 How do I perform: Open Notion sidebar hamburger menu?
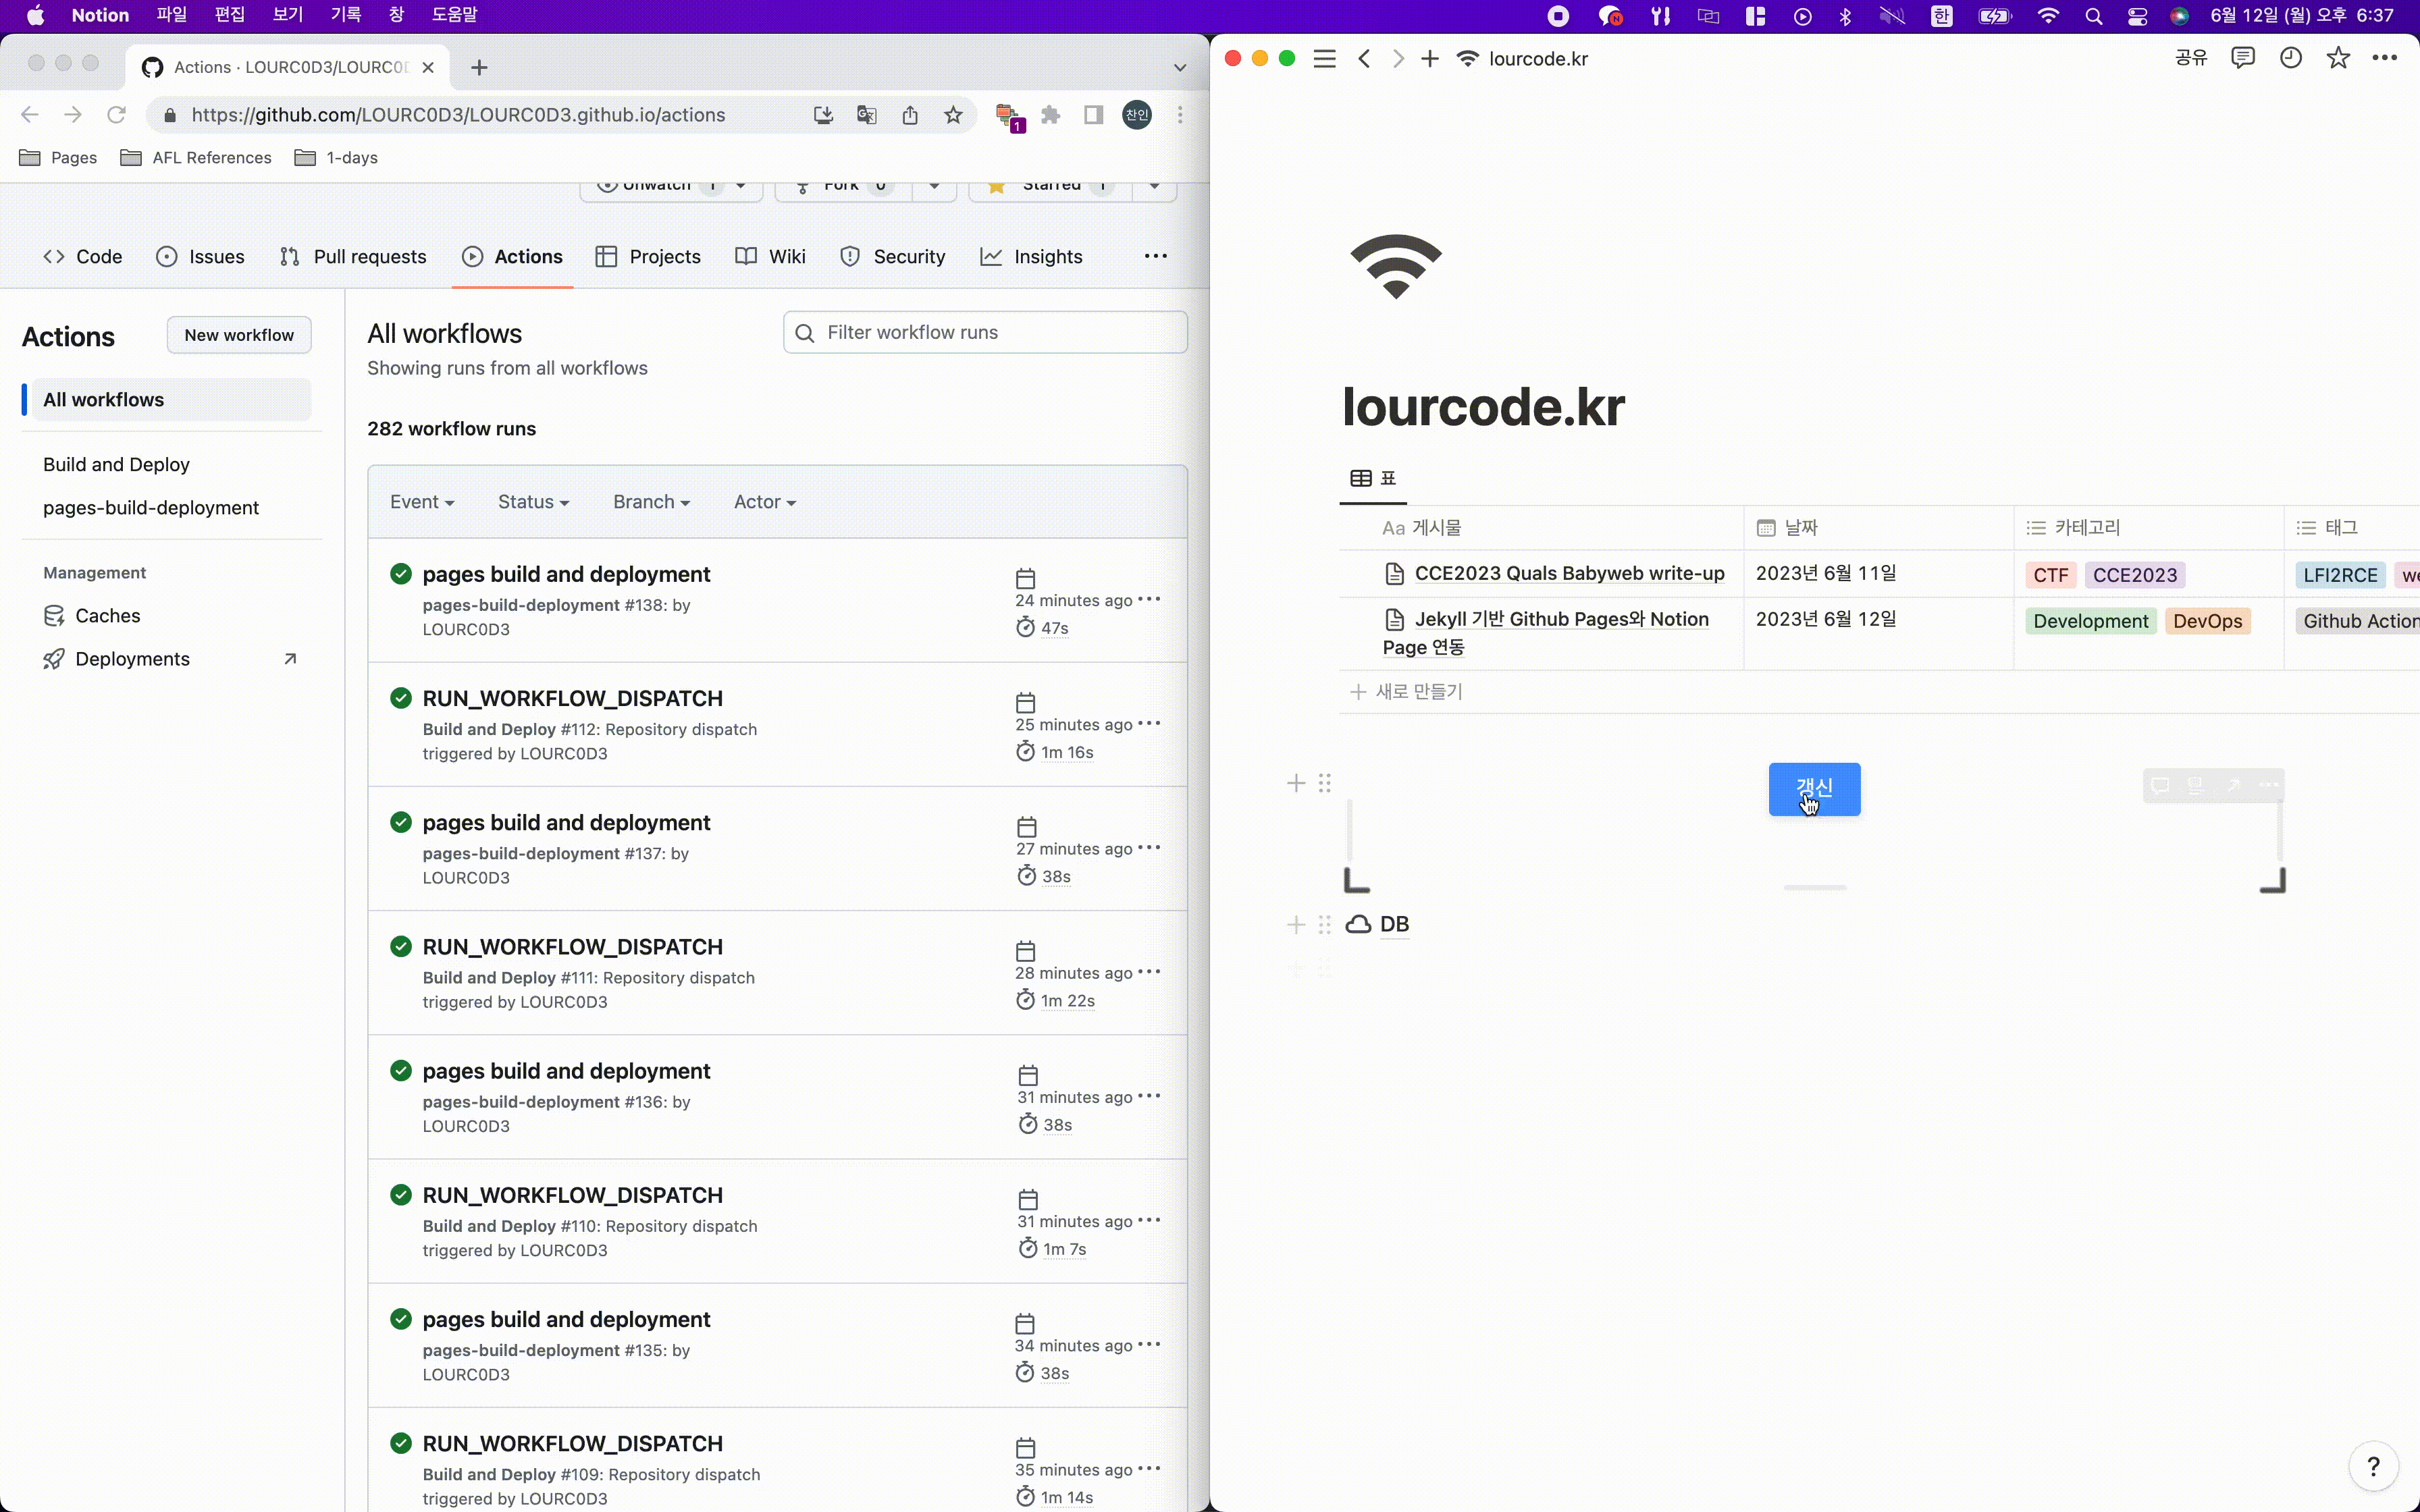point(1324,59)
